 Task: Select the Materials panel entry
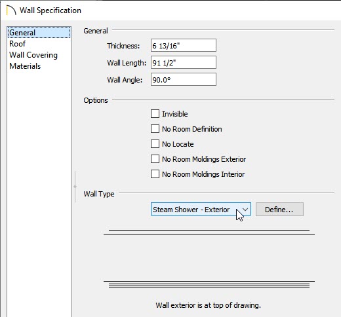pyautogui.click(x=25, y=66)
